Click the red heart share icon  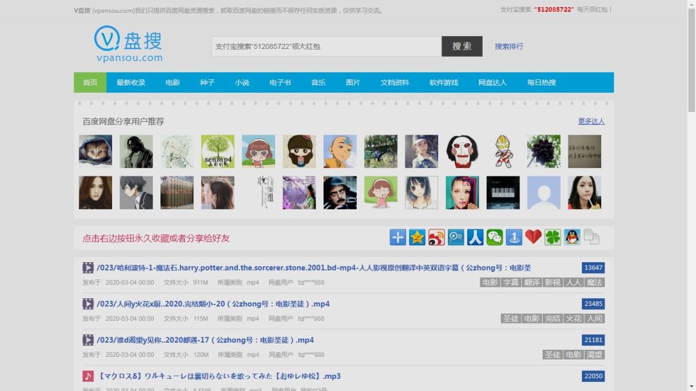[533, 237]
